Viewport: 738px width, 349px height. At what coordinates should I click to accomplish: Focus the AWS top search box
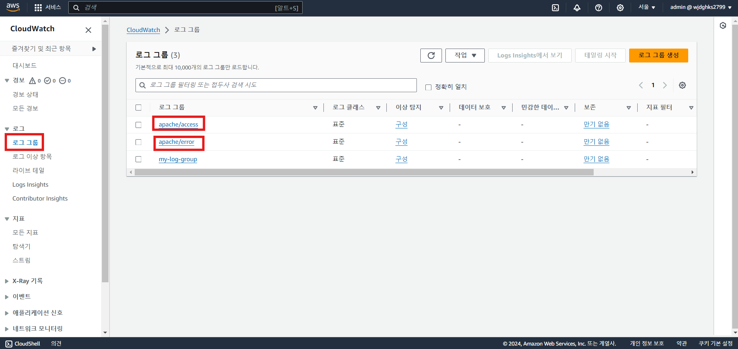tap(185, 8)
